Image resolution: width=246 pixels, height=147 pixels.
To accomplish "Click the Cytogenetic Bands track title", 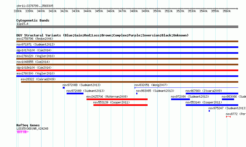I will coord(33,20).
